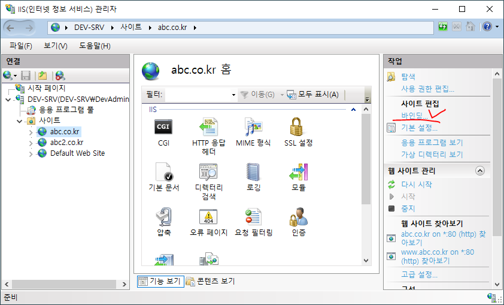The width and height of the screenshot is (504, 305).
Task: Expand the Default Web Site node
Action: point(31,154)
